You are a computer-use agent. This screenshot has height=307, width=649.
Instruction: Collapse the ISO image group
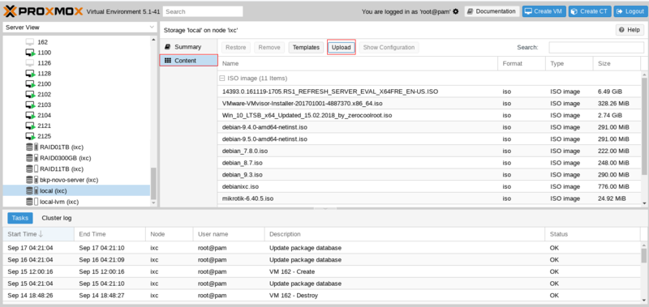point(221,78)
